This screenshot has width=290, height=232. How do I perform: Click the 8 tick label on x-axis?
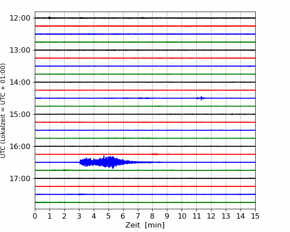[153, 216]
